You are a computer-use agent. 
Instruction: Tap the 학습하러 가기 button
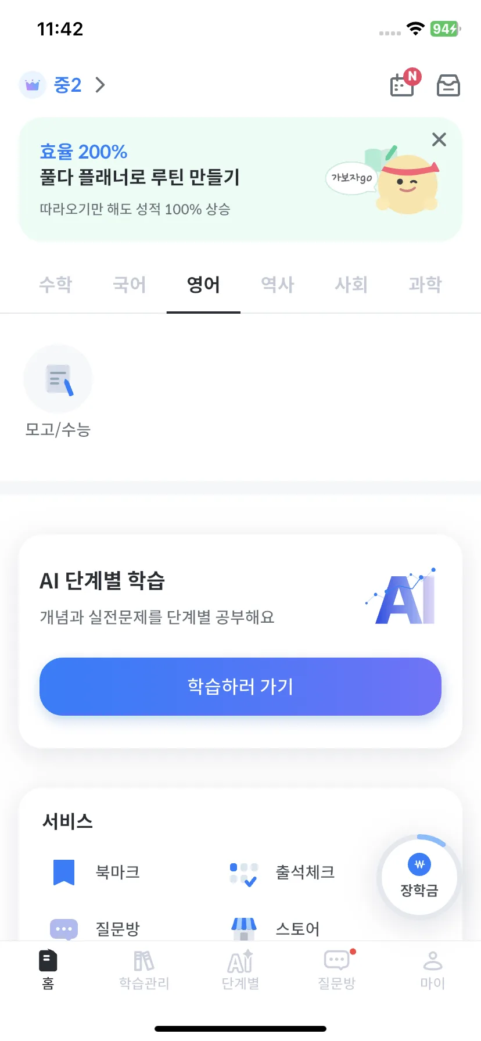coord(240,687)
